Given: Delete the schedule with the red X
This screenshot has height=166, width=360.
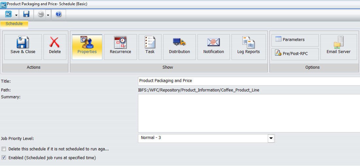Looking at the screenshot, I should point(55,47).
